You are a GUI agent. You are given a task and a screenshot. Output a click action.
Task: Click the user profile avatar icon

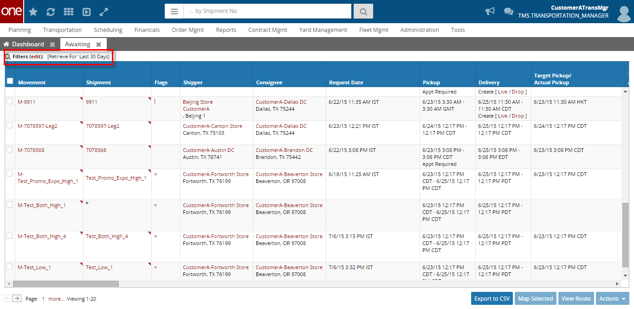pyautogui.click(x=624, y=12)
